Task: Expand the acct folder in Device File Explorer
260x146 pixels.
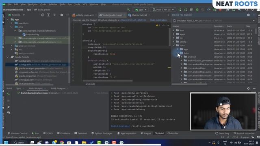Action: (173, 30)
